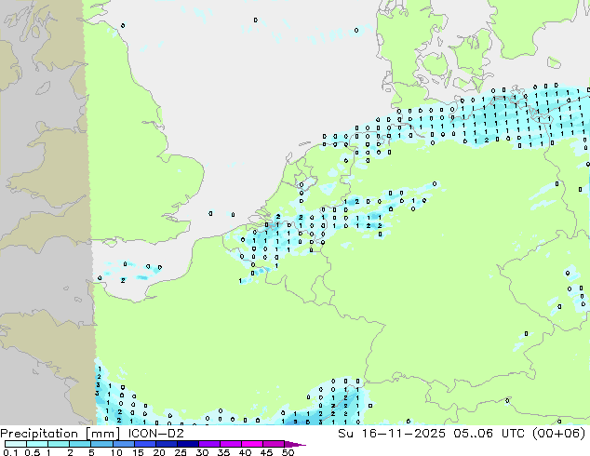Click the legend label '45'
The image size is (590, 456).
(266, 452)
